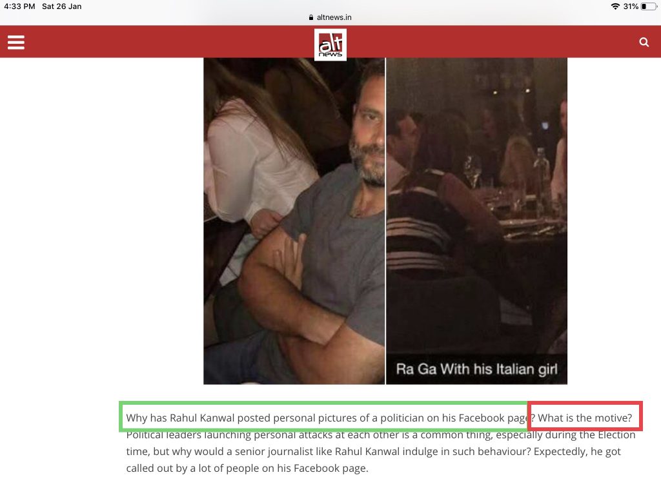Tap the Alt News logo
The image size is (661, 495).
coord(330,44)
